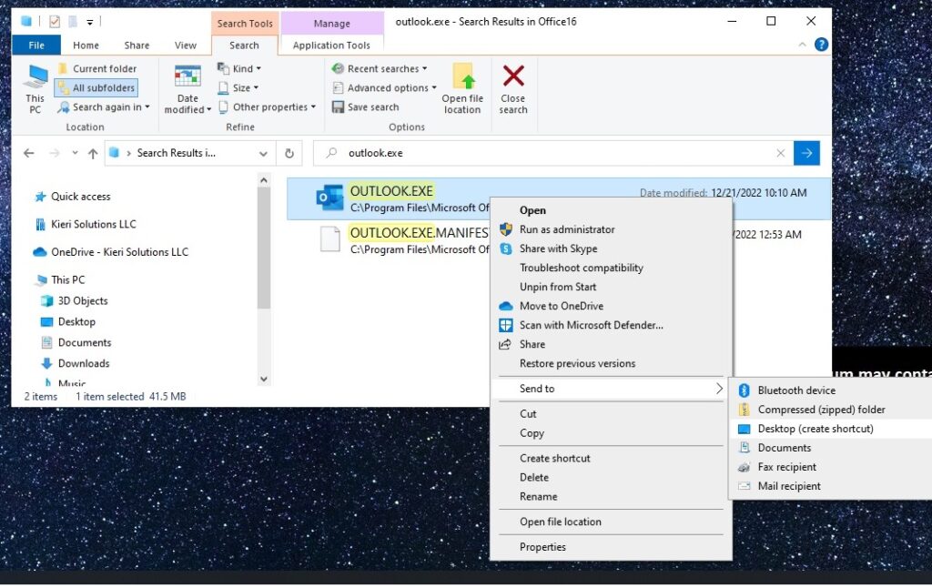Screen dimensions: 932x588
Task: Open Recent searches dropdown
Action: click(x=380, y=69)
